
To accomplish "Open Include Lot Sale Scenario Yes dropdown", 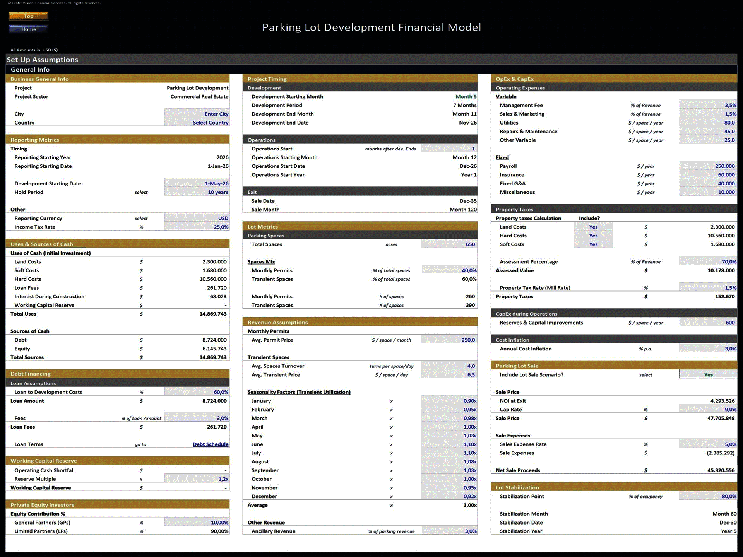I will tap(708, 374).
